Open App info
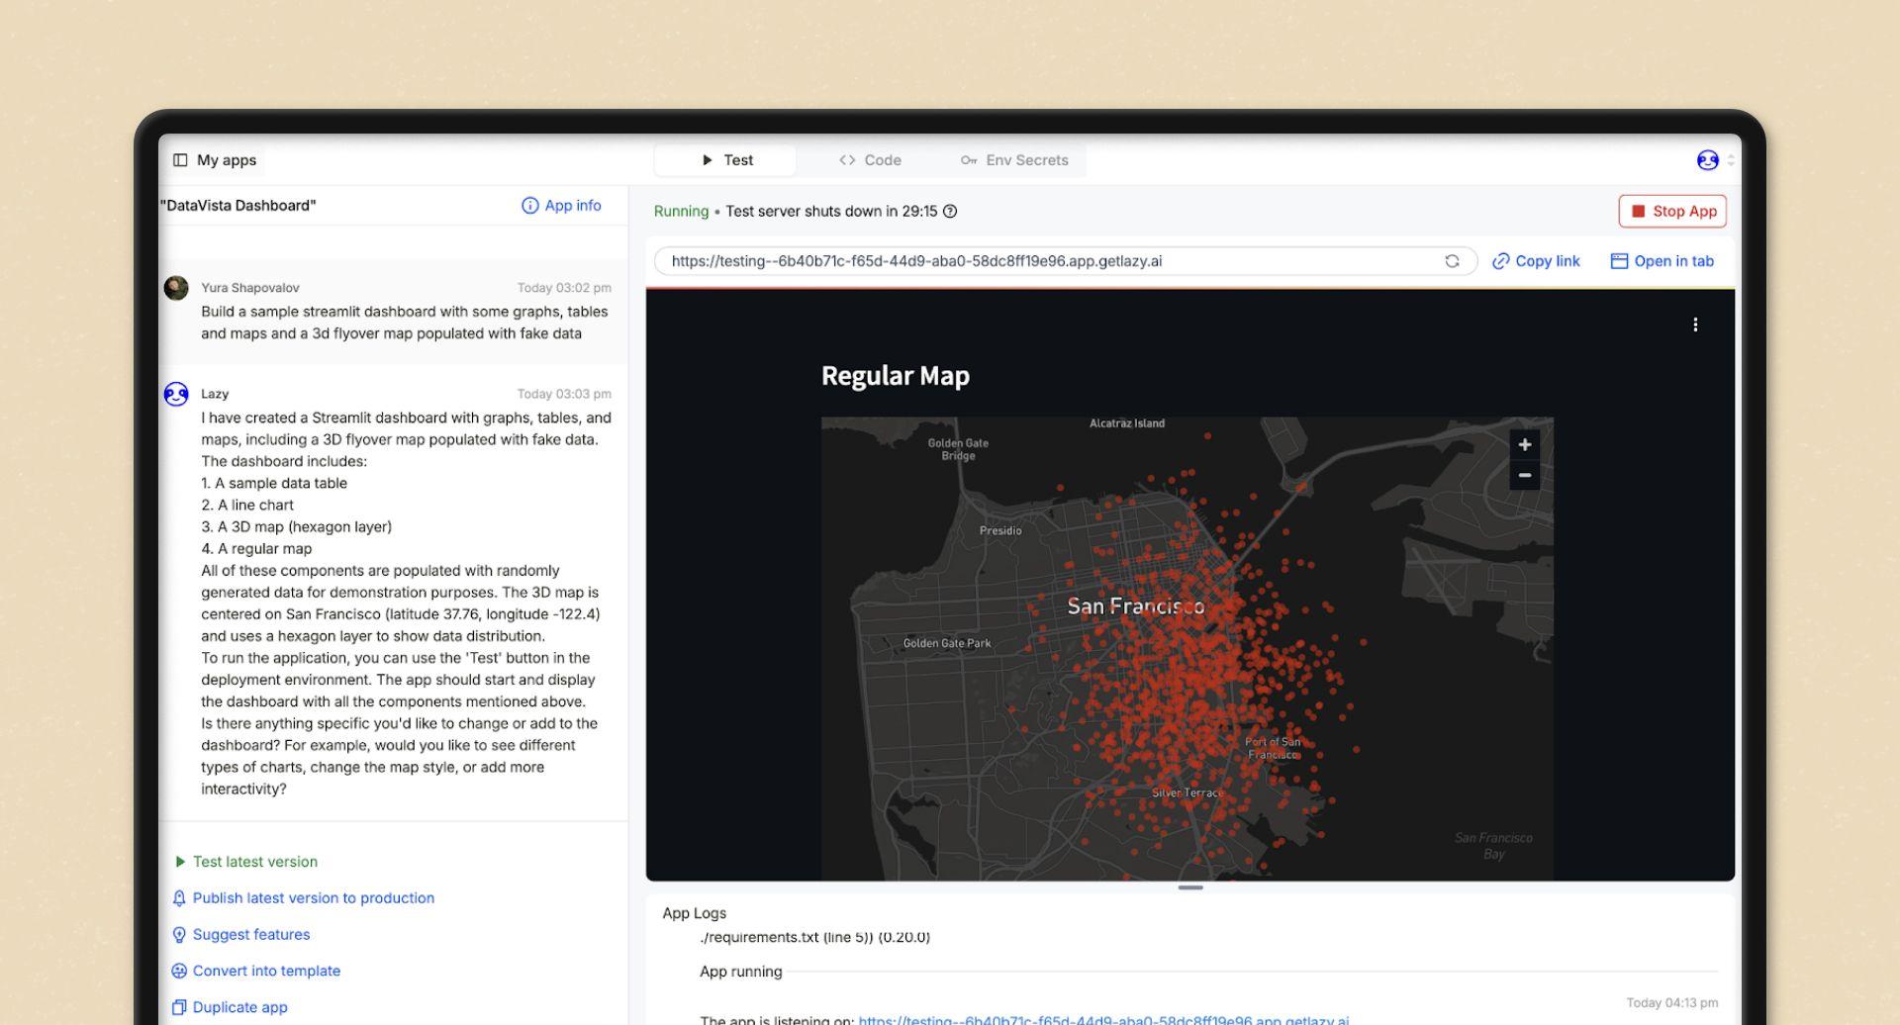 pos(561,206)
